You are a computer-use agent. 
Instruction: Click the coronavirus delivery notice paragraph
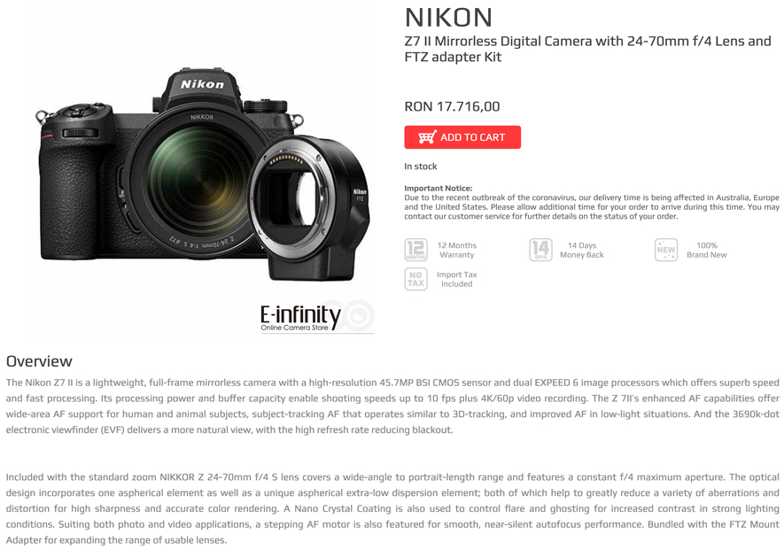click(x=592, y=207)
